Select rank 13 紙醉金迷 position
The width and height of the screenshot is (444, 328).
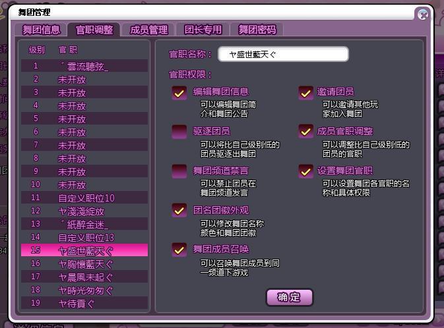(x=84, y=224)
